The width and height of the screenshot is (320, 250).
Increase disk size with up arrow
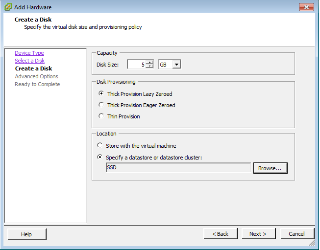click(149, 62)
